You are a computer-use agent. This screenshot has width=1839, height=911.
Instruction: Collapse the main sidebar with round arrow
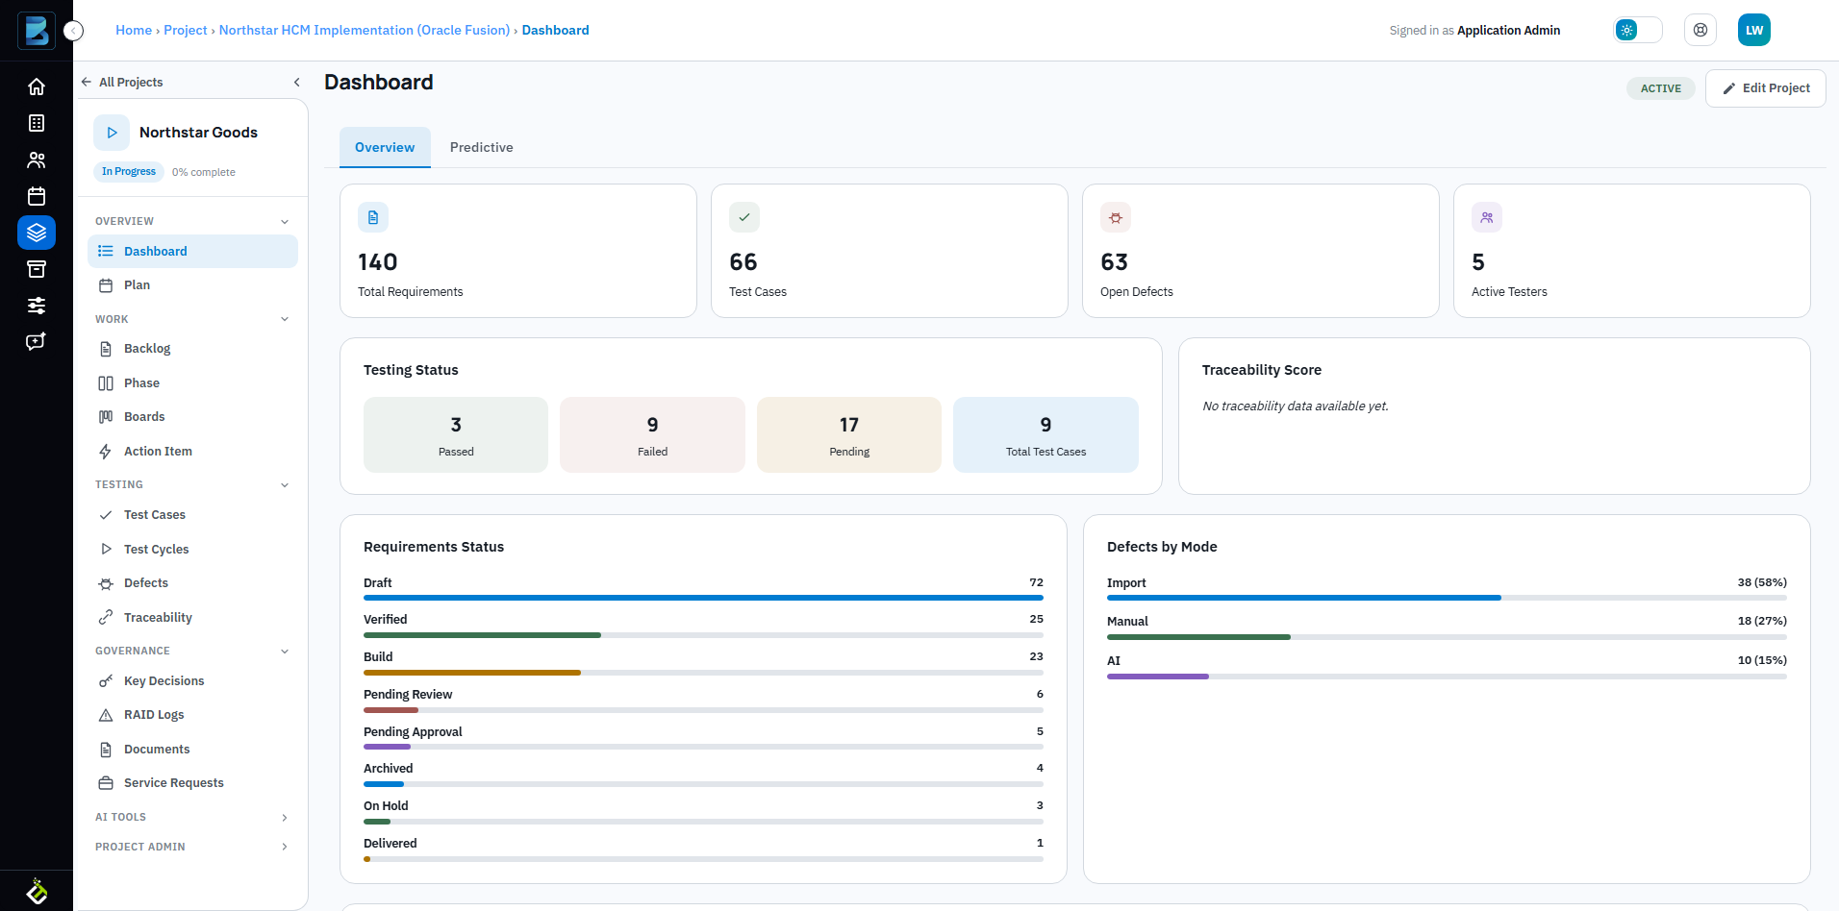(x=73, y=31)
